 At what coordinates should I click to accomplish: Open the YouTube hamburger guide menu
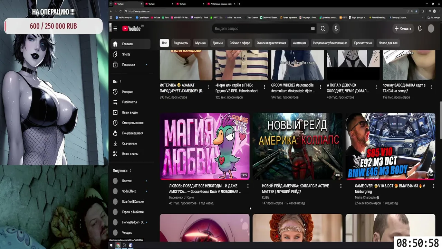click(115, 28)
